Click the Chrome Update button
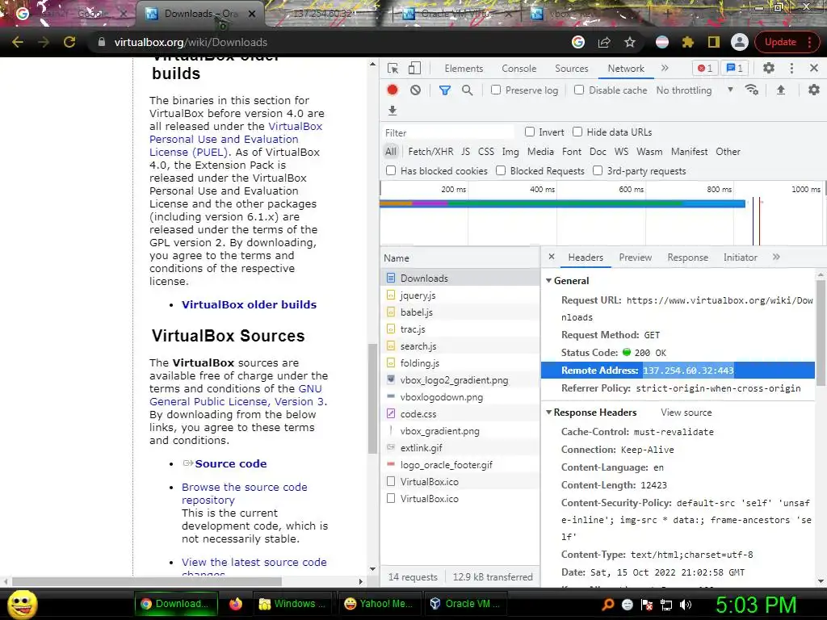The width and height of the screenshot is (827, 620). pos(785,42)
